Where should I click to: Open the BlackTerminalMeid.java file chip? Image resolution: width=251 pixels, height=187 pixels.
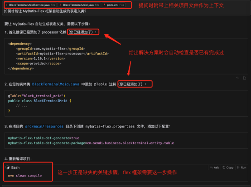click(x=79, y=5)
